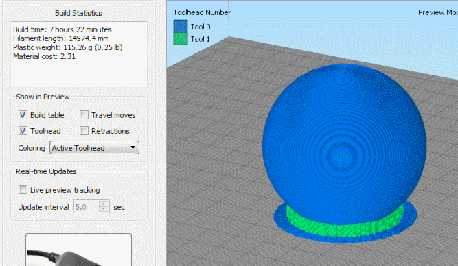Click the green Tool 1 color swatch
The height and width of the screenshot is (266, 458).
point(180,39)
